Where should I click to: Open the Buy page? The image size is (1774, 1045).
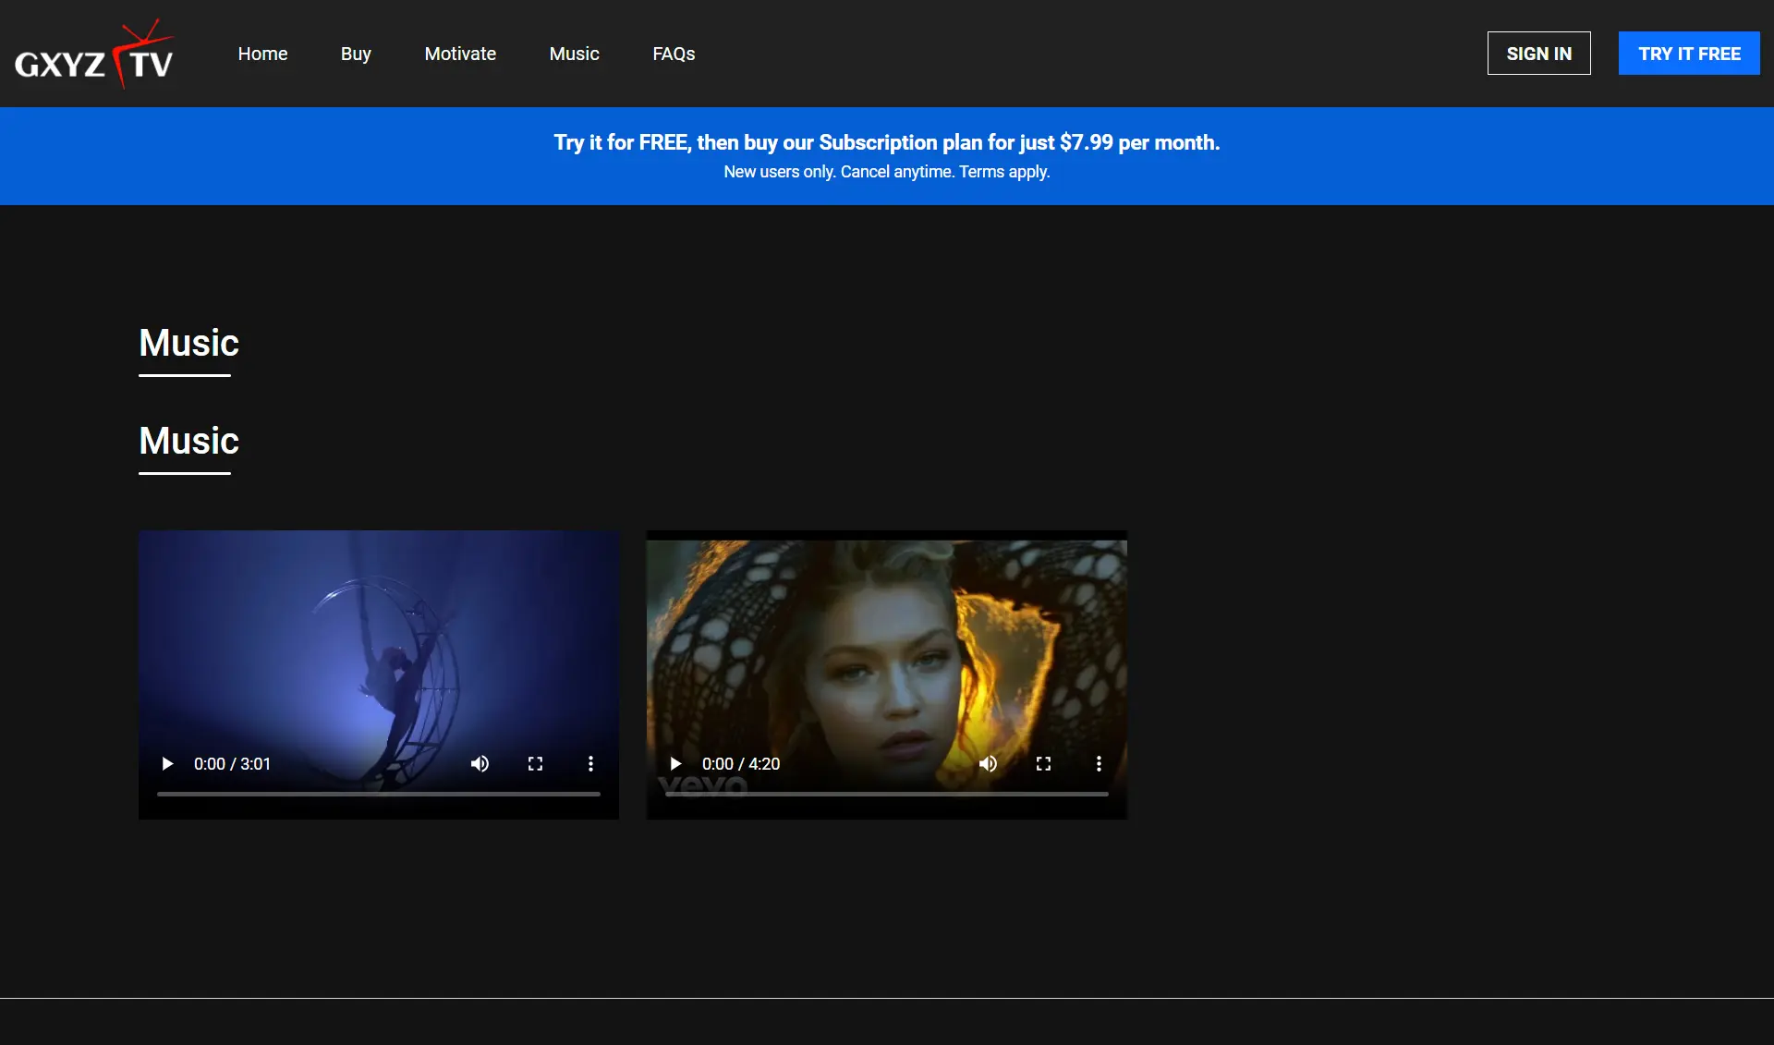pos(356,54)
